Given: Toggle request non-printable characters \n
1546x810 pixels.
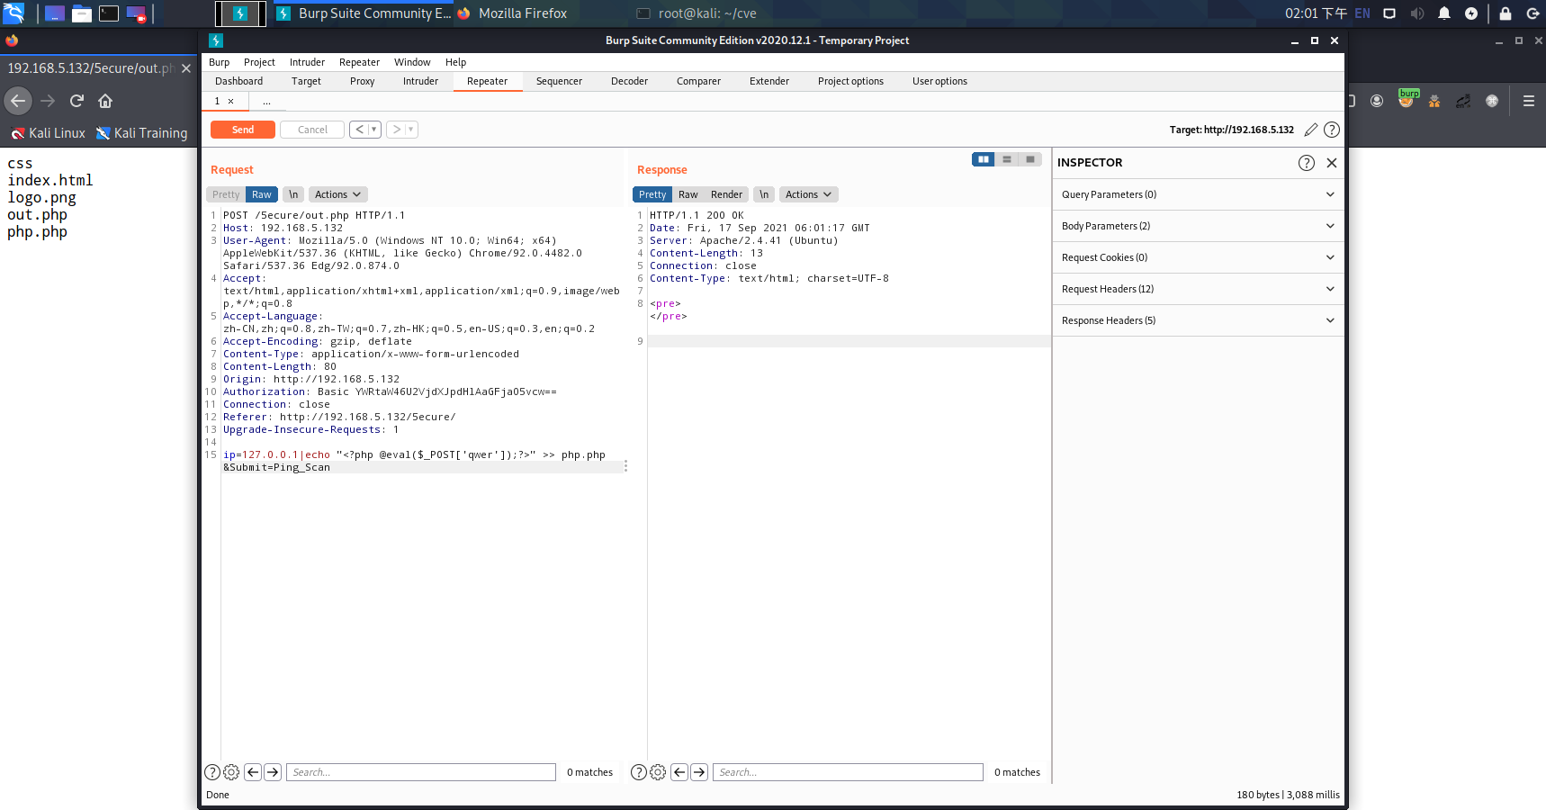Looking at the screenshot, I should pyautogui.click(x=293, y=194).
